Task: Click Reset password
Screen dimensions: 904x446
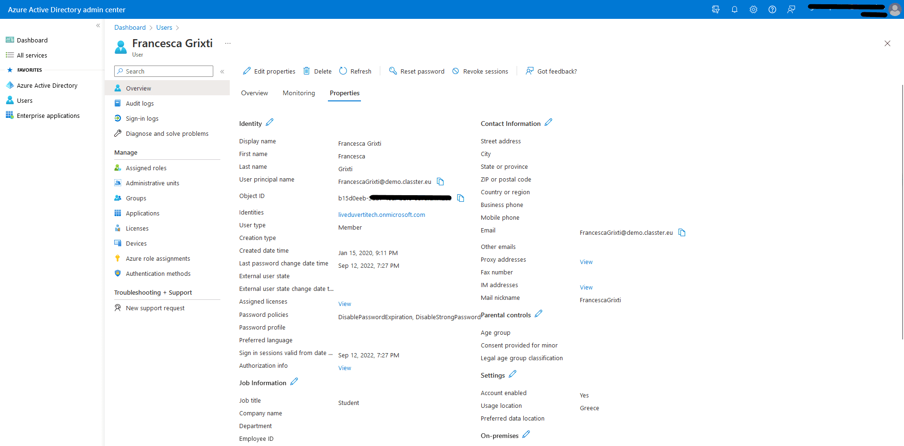Action: pyautogui.click(x=417, y=71)
